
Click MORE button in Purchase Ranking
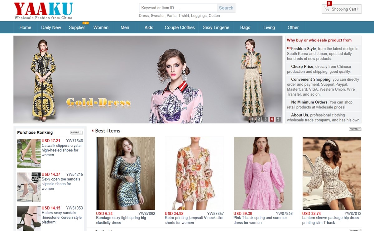(x=76, y=132)
